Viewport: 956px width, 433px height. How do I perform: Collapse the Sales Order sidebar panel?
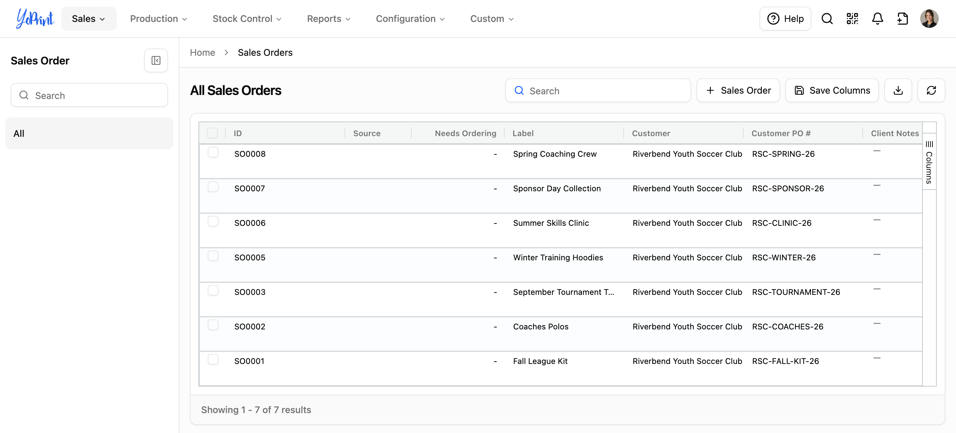click(x=156, y=60)
